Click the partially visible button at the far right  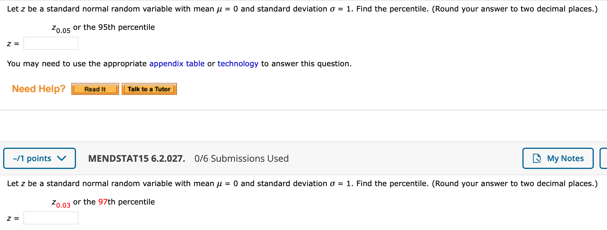(604, 158)
